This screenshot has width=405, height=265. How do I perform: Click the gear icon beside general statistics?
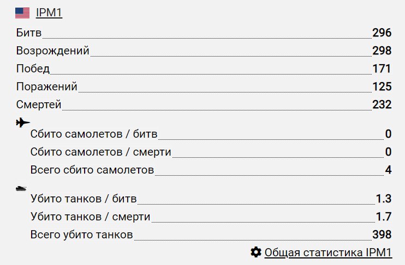click(255, 252)
